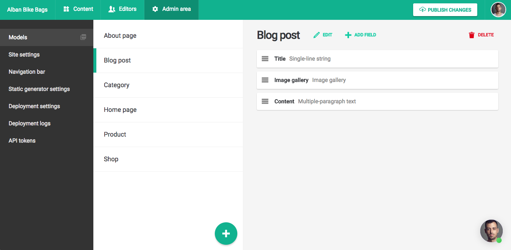Click the Editors people icon
This screenshot has width=511, height=250.
(112, 9)
